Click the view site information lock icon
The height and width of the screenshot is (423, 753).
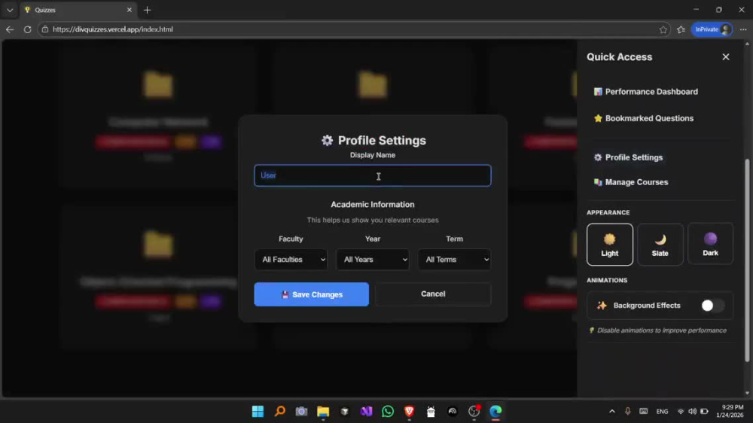(44, 29)
